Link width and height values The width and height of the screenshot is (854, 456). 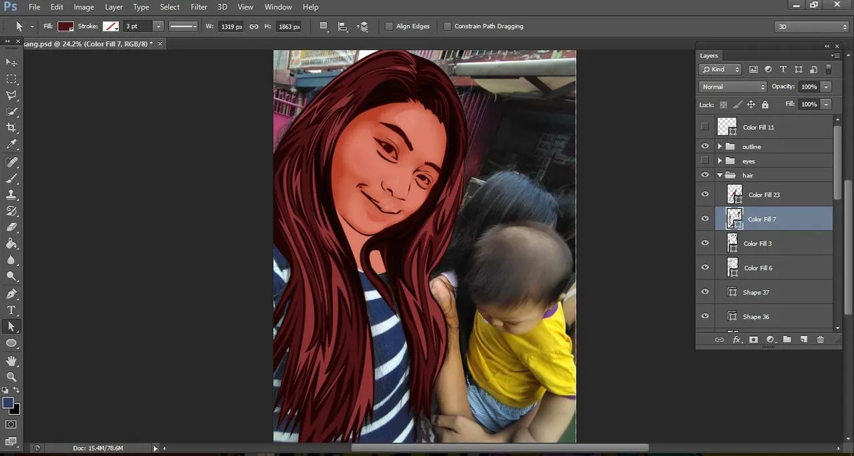[254, 27]
